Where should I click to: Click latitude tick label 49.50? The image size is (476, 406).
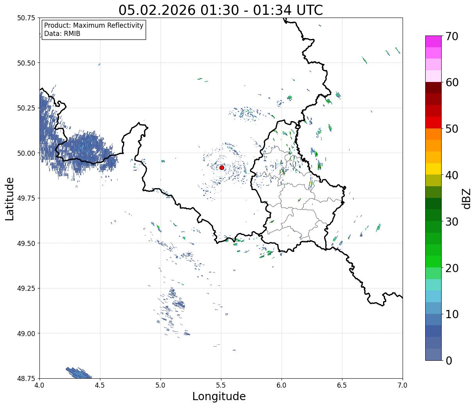(26, 243)
